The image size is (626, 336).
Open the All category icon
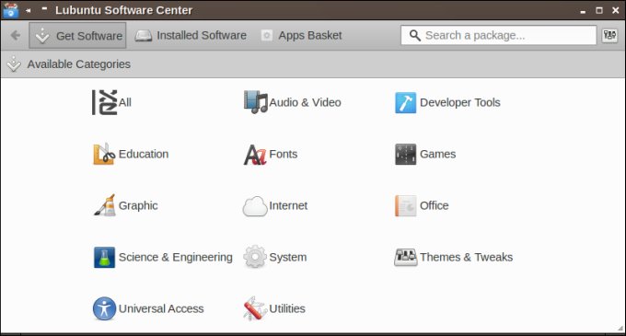coord(105,102)
